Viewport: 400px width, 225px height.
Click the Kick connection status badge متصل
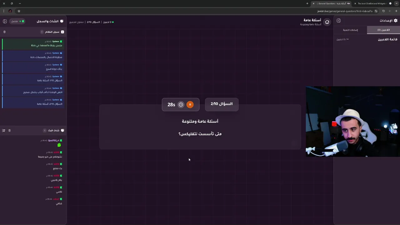tap(17, 21)
